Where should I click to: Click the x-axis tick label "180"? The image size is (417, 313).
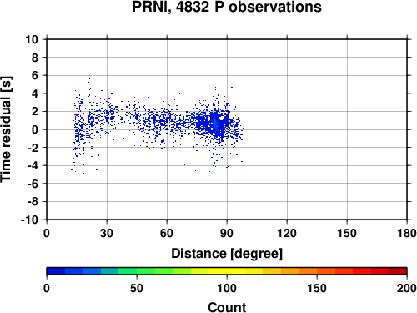tap(407, 233)
